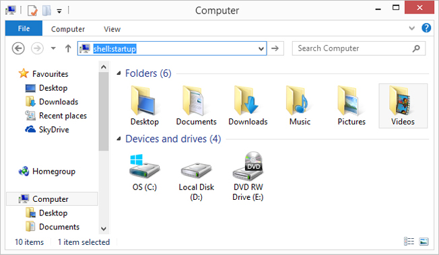Select Downloads under Favourites

point(52,102)
